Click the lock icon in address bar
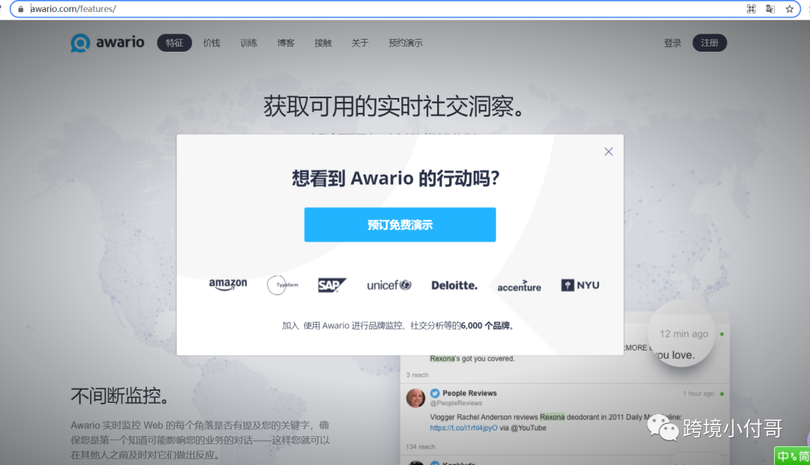 click(21, 9)
